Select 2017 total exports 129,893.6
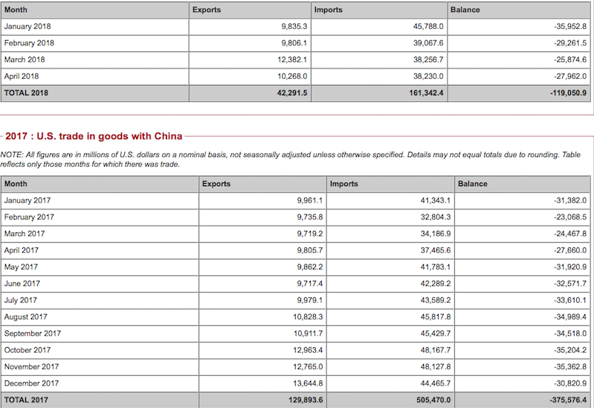594x408 pixels. [306, 400]
